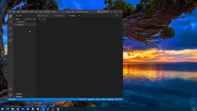Expand the TIMELINE section
This screenshot has height=111, width=197.
pyautogui.click(x=25, y=97)
